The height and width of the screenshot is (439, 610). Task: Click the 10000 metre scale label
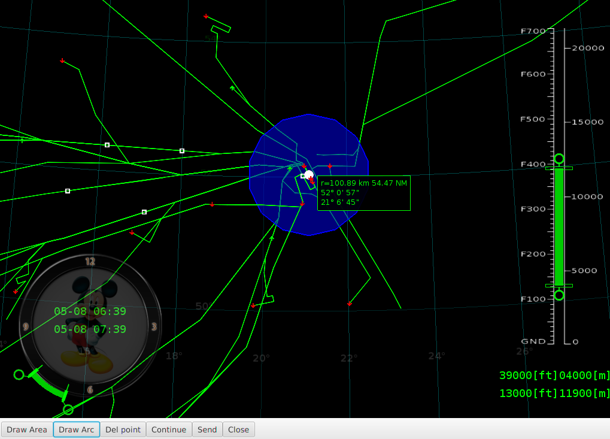coord(587,196)
